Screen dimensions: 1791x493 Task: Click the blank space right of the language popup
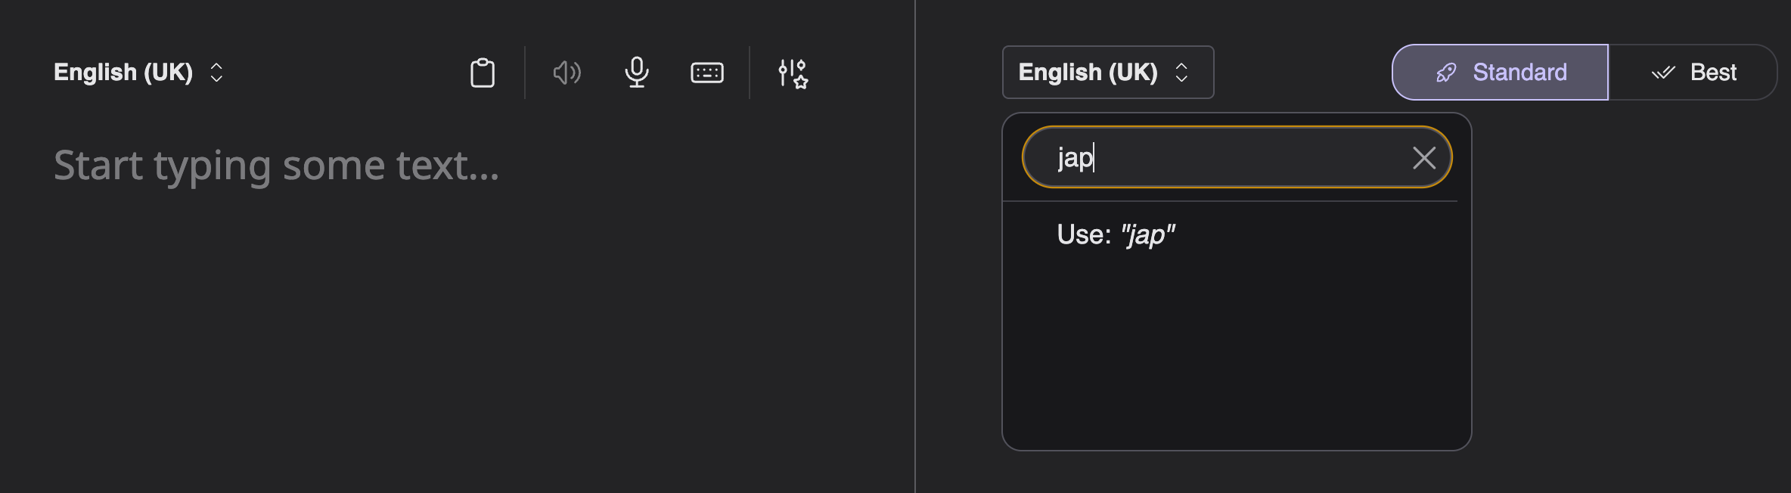[x=1626, y=302]
